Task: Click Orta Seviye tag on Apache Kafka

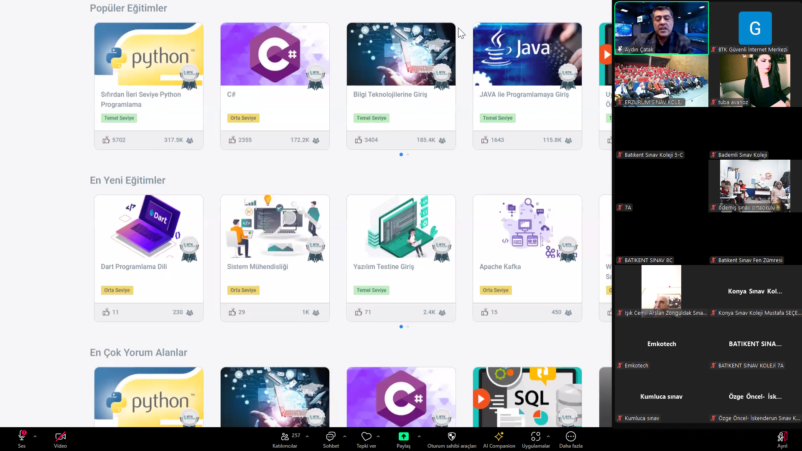Action: (496, 290)
